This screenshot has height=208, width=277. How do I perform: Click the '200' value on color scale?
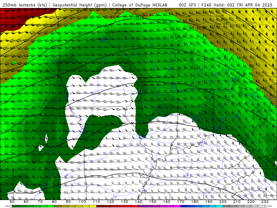click(223, 202)
